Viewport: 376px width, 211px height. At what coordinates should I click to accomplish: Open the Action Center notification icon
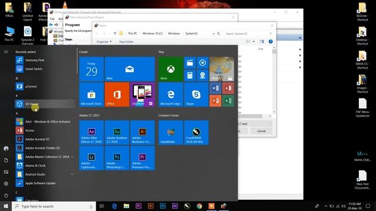coord(368,206)
